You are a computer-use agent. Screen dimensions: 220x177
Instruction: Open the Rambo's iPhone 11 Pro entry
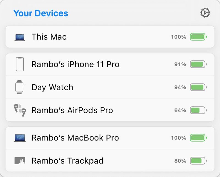[x=82, y=64]
